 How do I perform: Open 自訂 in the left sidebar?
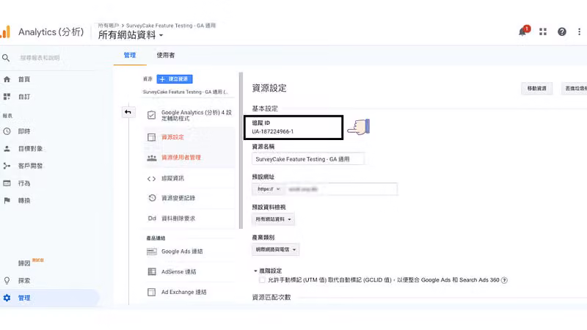24,97
